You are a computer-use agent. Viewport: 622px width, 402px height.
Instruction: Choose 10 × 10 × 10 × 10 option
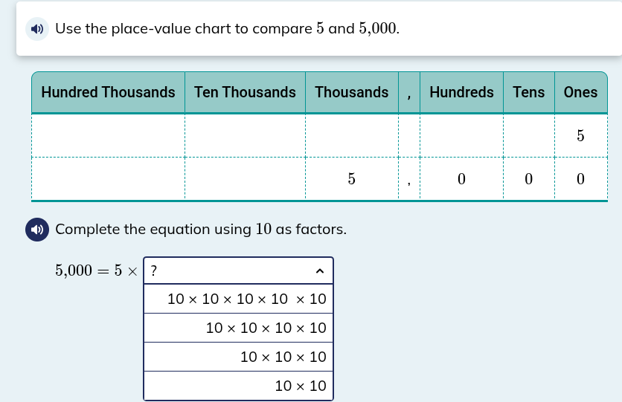(266, 328)
